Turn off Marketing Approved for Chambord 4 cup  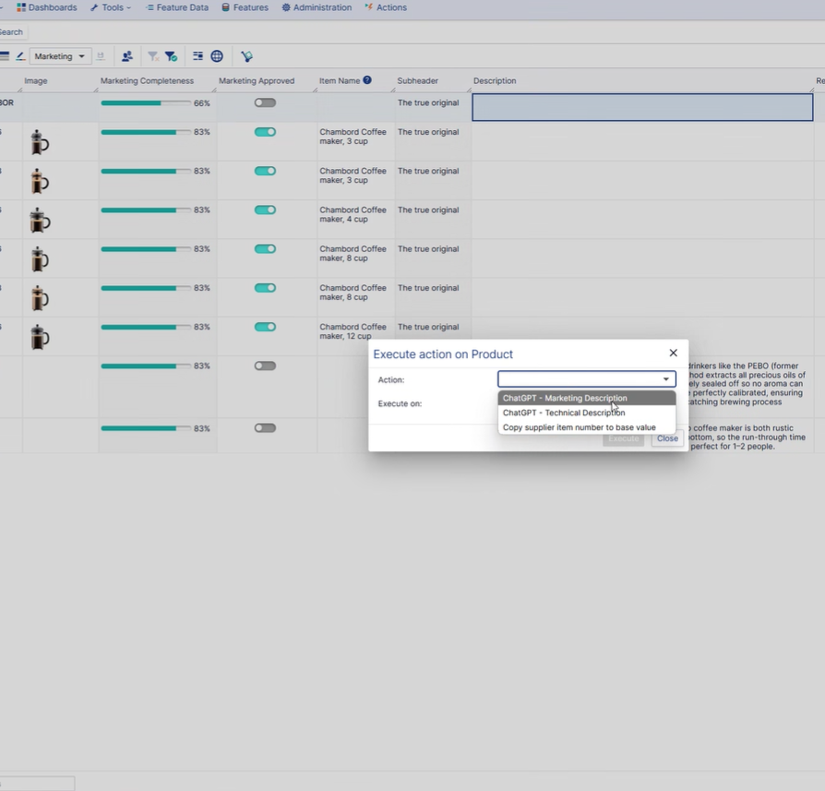tap(265, 210)
